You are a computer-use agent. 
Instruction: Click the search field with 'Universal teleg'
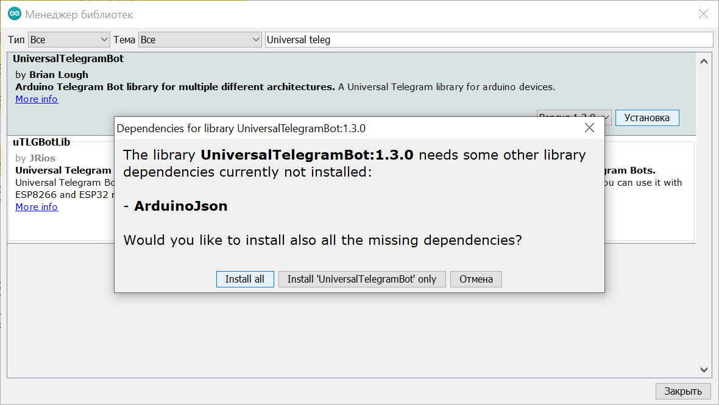coord(489,40)
